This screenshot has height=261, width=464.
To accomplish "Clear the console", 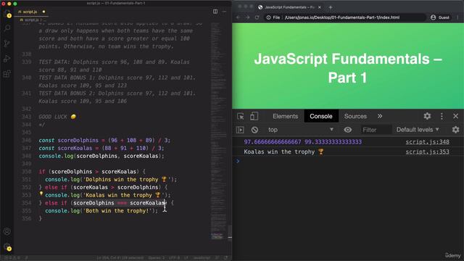I will click(x=254, y=130).
